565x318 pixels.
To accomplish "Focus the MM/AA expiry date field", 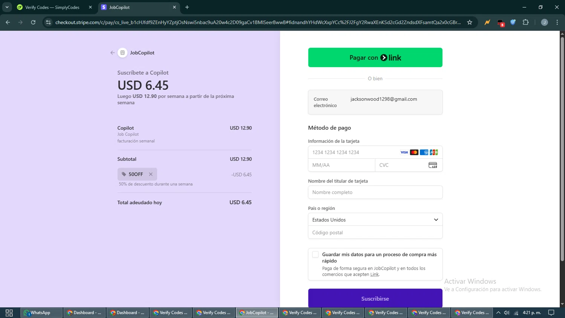I will [342, 165].
